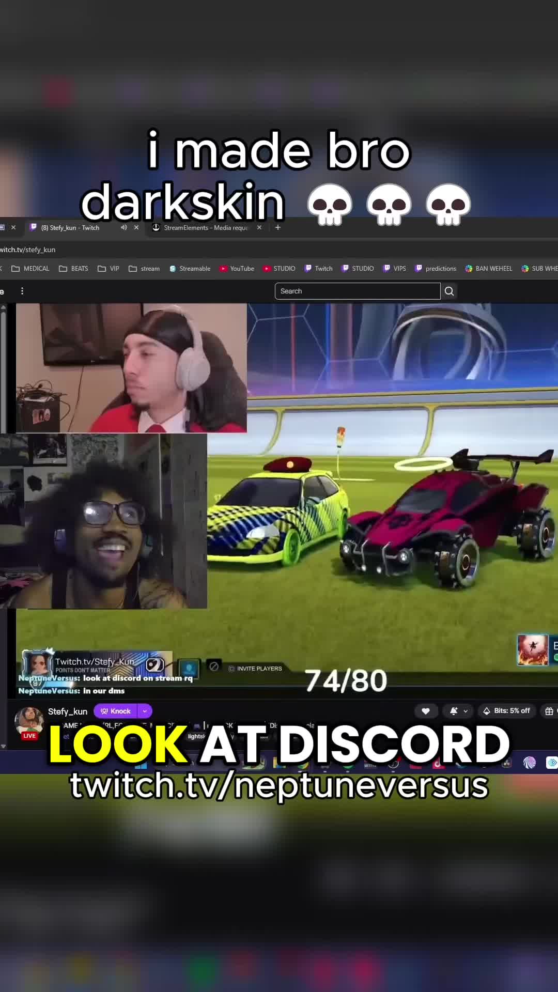Image resolution: width=558 pixels, height=992 pixels.
Task: Click the gift sub icon
Action: (549, 711)
